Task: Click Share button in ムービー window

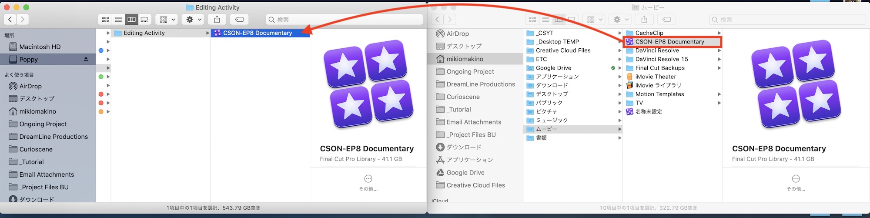Action: 644,19
